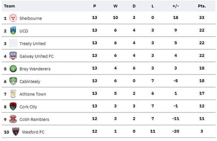Open the Shelbourne team link
The height and width of the screenshot is (141, 217).
(31, 18)
